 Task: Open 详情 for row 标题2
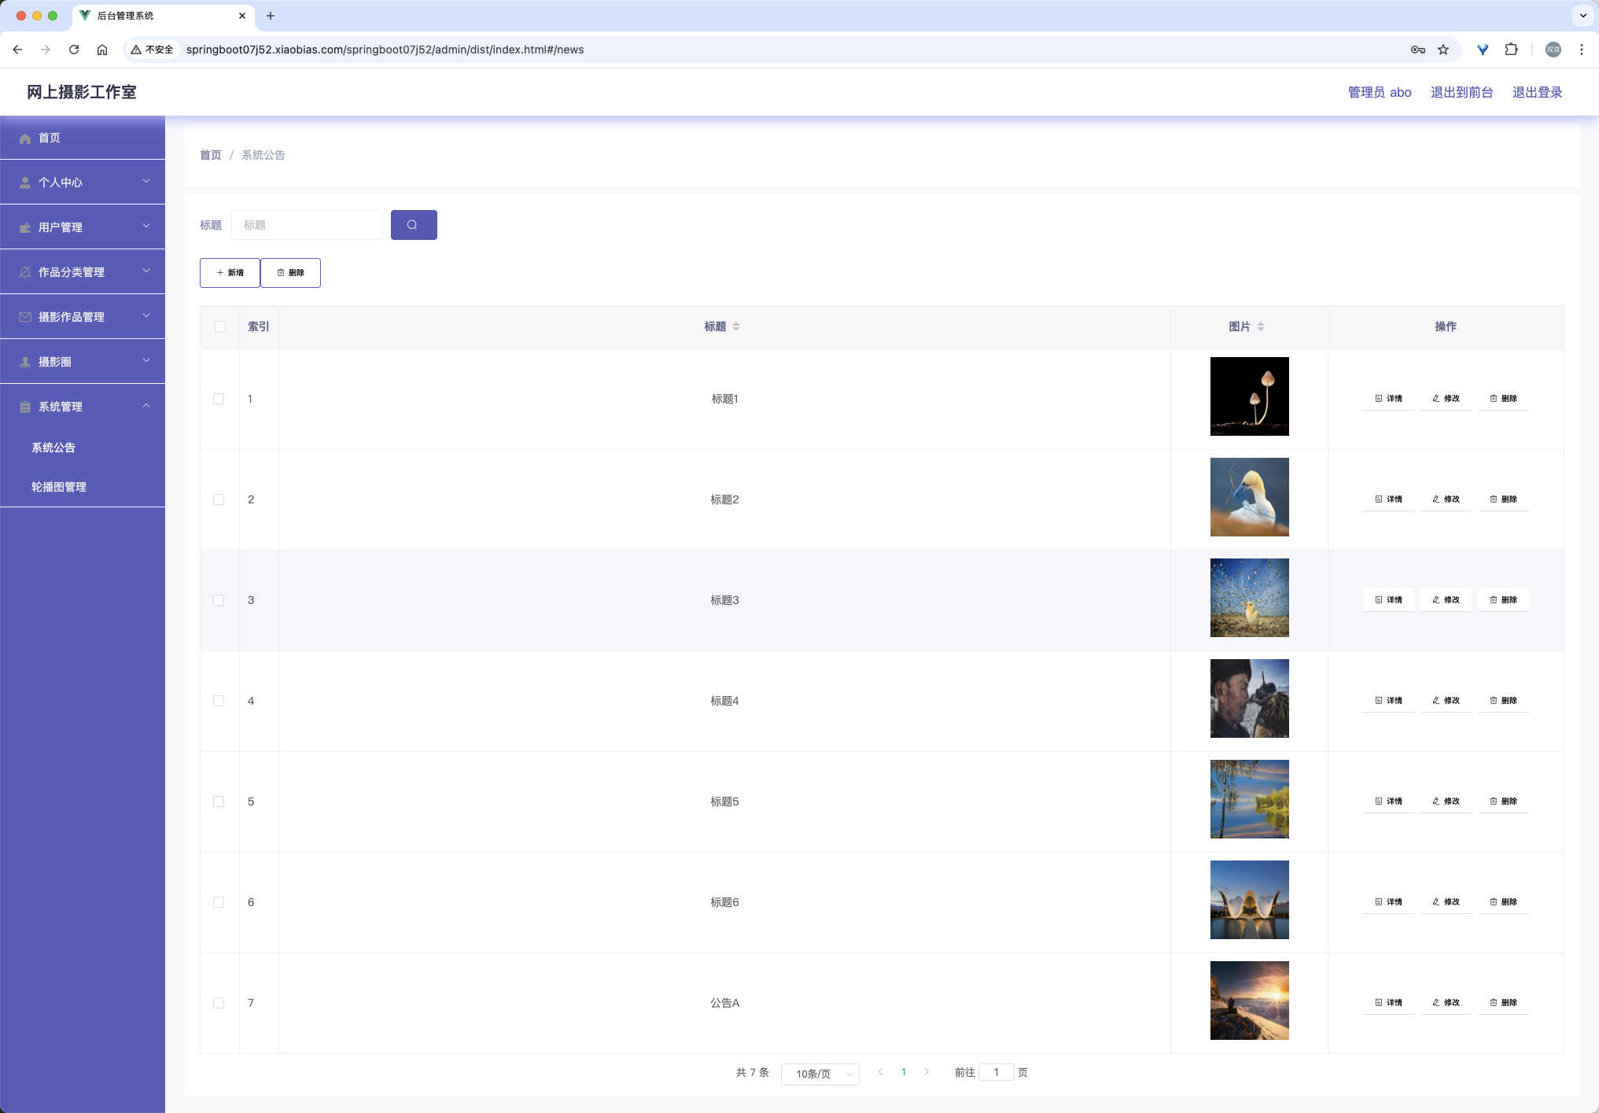pyautogui.click(x=1388, y=499)
